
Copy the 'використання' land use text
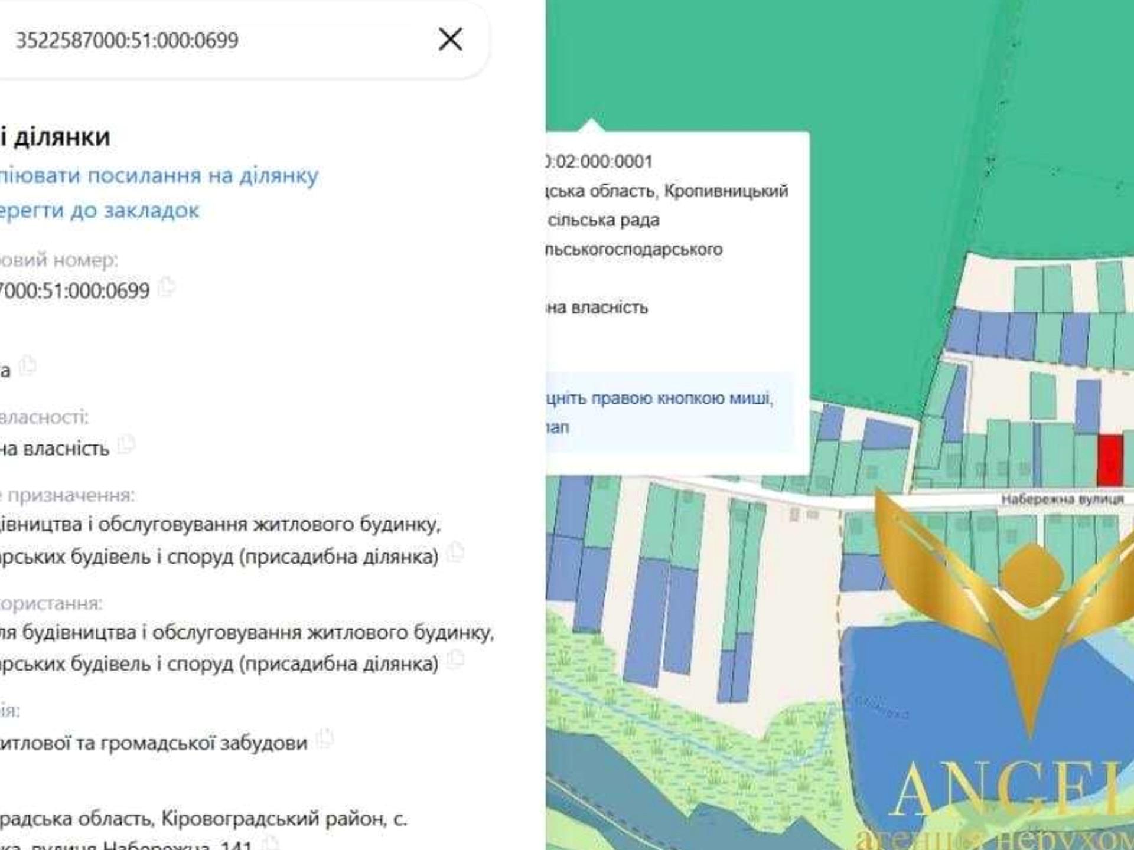pyautogui.click(x=455, y=659)
